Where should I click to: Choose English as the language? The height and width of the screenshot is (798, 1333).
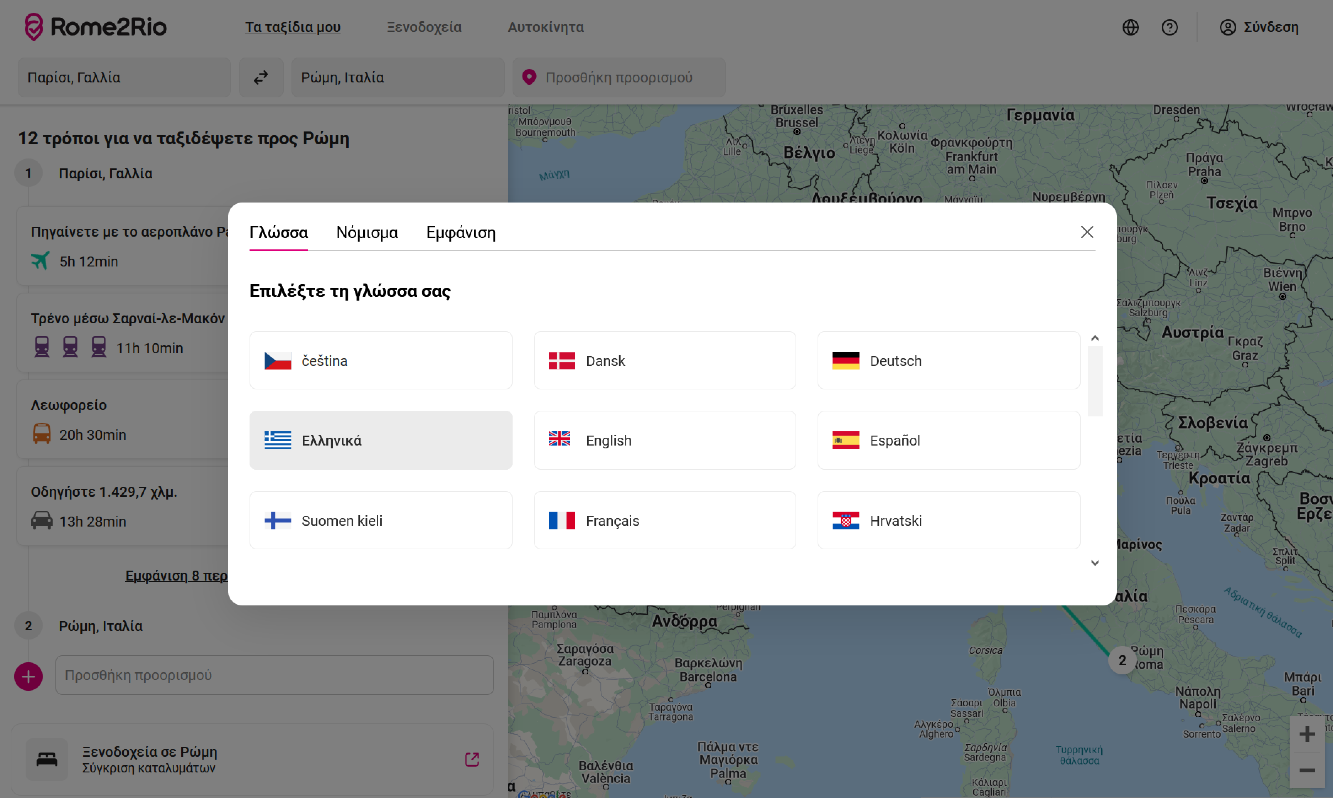tap(664, 441)
